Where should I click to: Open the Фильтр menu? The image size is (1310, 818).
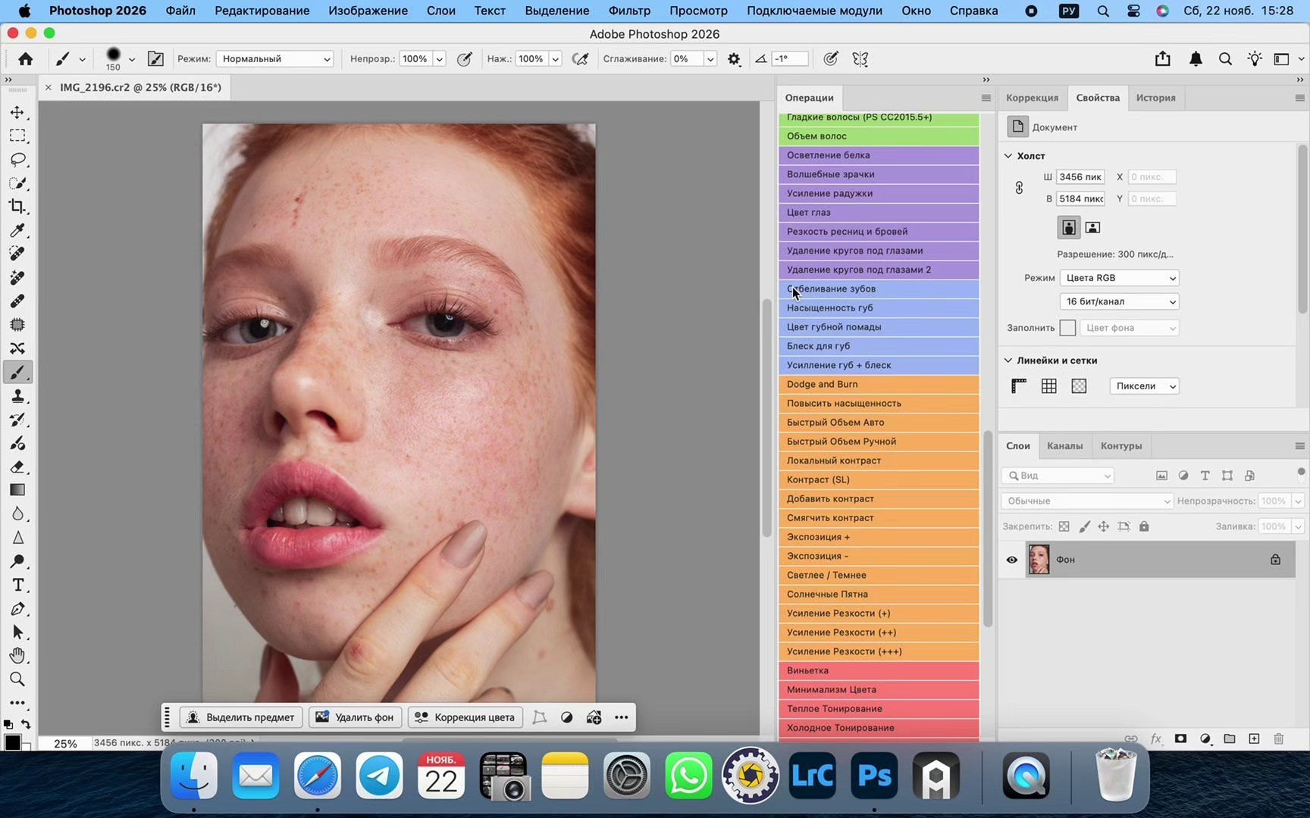coord(628,11)
